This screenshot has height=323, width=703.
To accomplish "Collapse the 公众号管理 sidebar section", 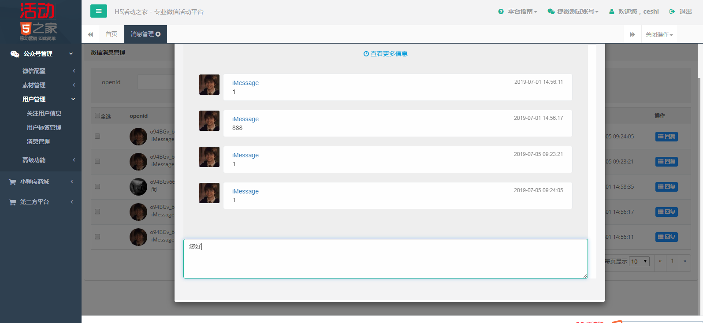I will pyautogui.click(x=41, y=54).
